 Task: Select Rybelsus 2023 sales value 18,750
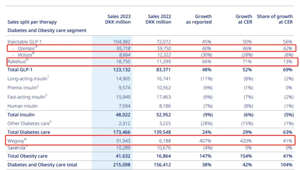pyautogui.click(x=123, y=62)
